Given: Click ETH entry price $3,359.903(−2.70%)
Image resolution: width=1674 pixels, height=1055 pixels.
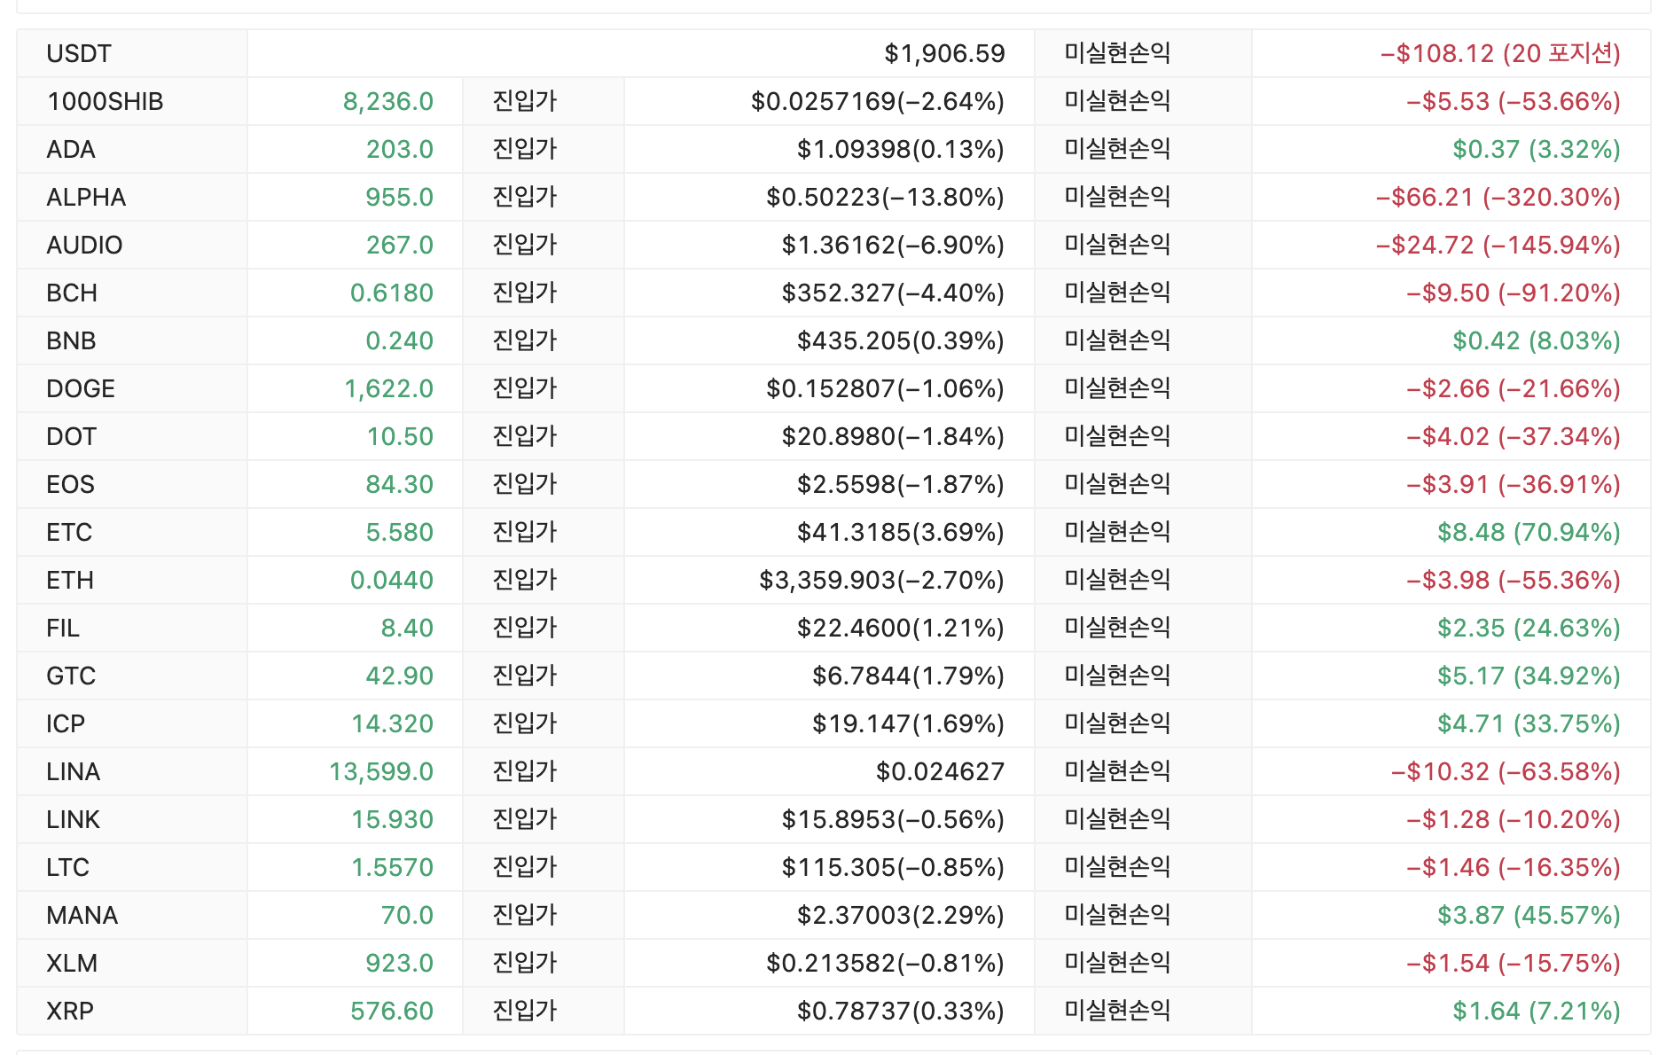Looking at the screenshot, I should [x=882, y=581].
